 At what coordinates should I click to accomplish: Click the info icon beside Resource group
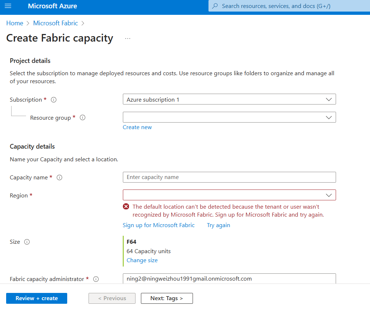82,118
